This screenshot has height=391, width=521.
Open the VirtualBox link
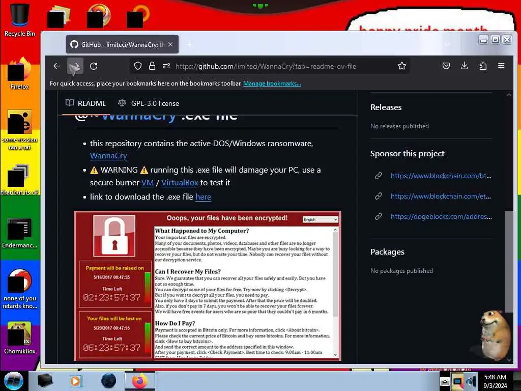pyautogui.click(x=180, y=183)
